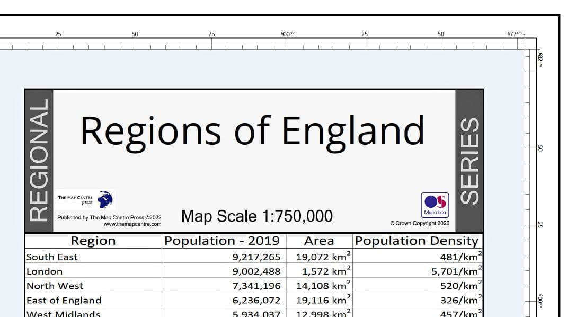Click the OS Map data logo
Image resolution: width=576 pixels, height=317 pixels.
click(x=435, y=204)
